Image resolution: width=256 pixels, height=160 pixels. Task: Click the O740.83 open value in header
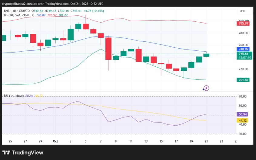coord(37,11)
